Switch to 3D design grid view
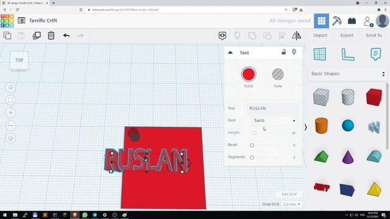 pyautogui.click(x=321, y=21)
